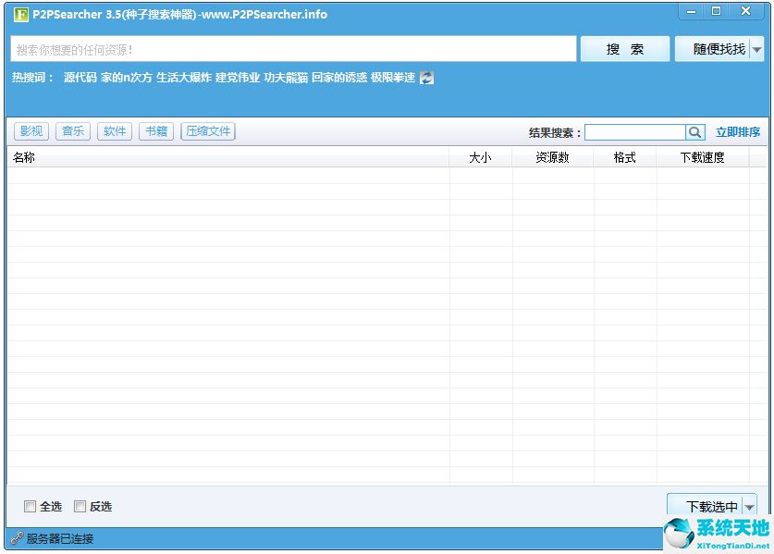Image resolution: width=774 pixels, height=554 pixels.
Task: Sort by the 资源数 column header
Action: pos(553,157)
